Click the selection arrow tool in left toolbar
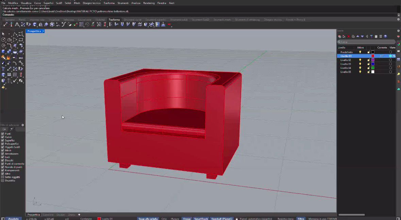 (3, 34)
